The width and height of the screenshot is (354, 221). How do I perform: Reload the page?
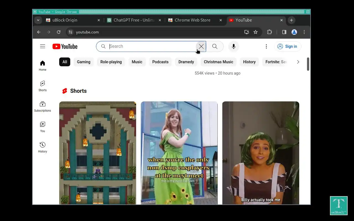tap(59, 32)
